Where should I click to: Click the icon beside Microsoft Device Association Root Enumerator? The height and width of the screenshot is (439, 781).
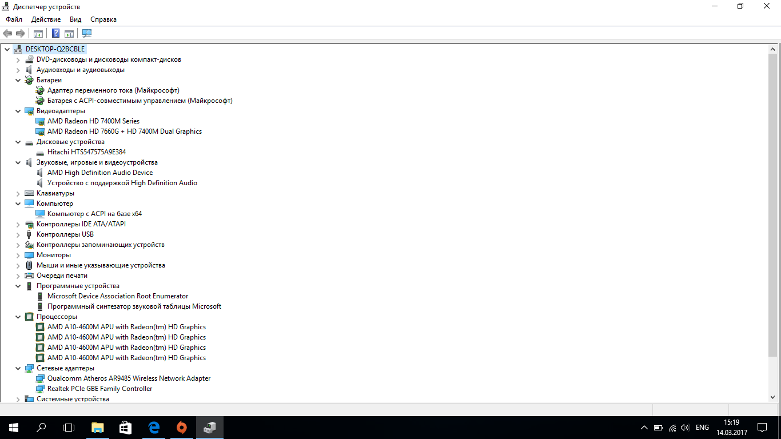pos(40,296)
